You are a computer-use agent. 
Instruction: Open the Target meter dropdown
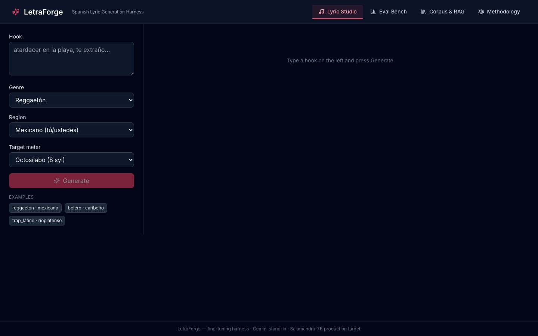[71, 160]
